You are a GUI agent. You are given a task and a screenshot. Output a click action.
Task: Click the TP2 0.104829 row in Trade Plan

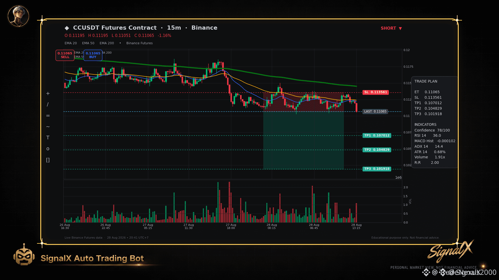pyautogui.click(x=428, y=109)
